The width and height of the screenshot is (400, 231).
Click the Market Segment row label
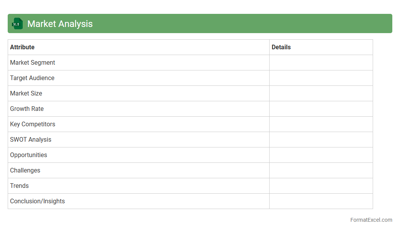(33, 62)
